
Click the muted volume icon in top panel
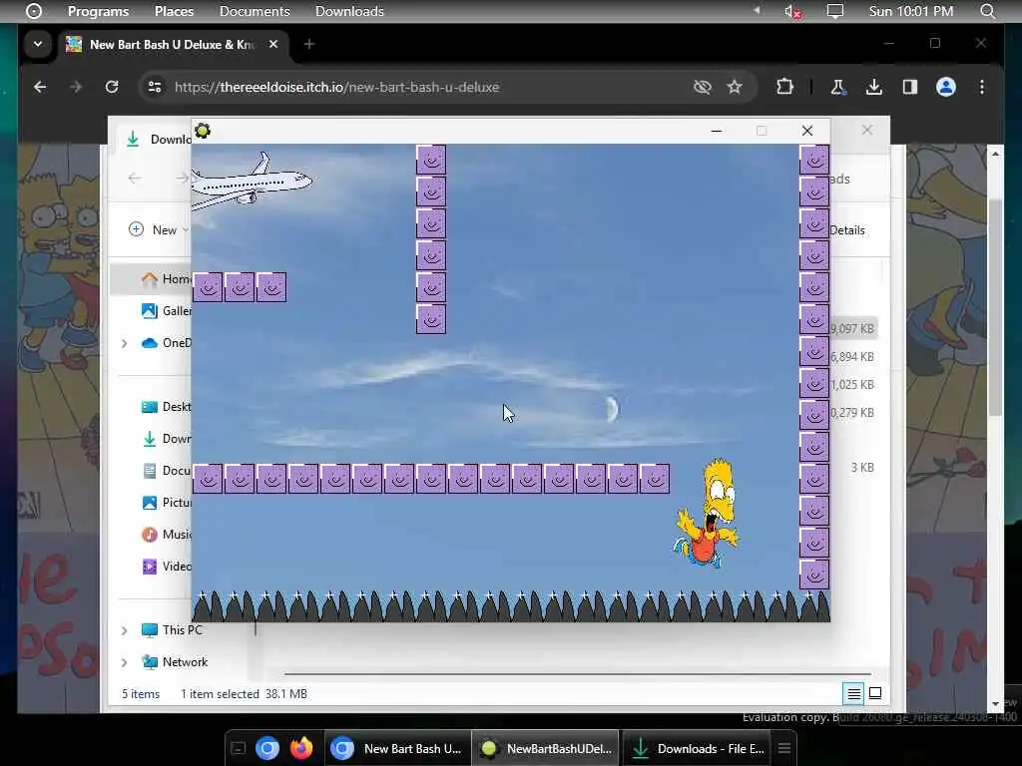point(792,11)
